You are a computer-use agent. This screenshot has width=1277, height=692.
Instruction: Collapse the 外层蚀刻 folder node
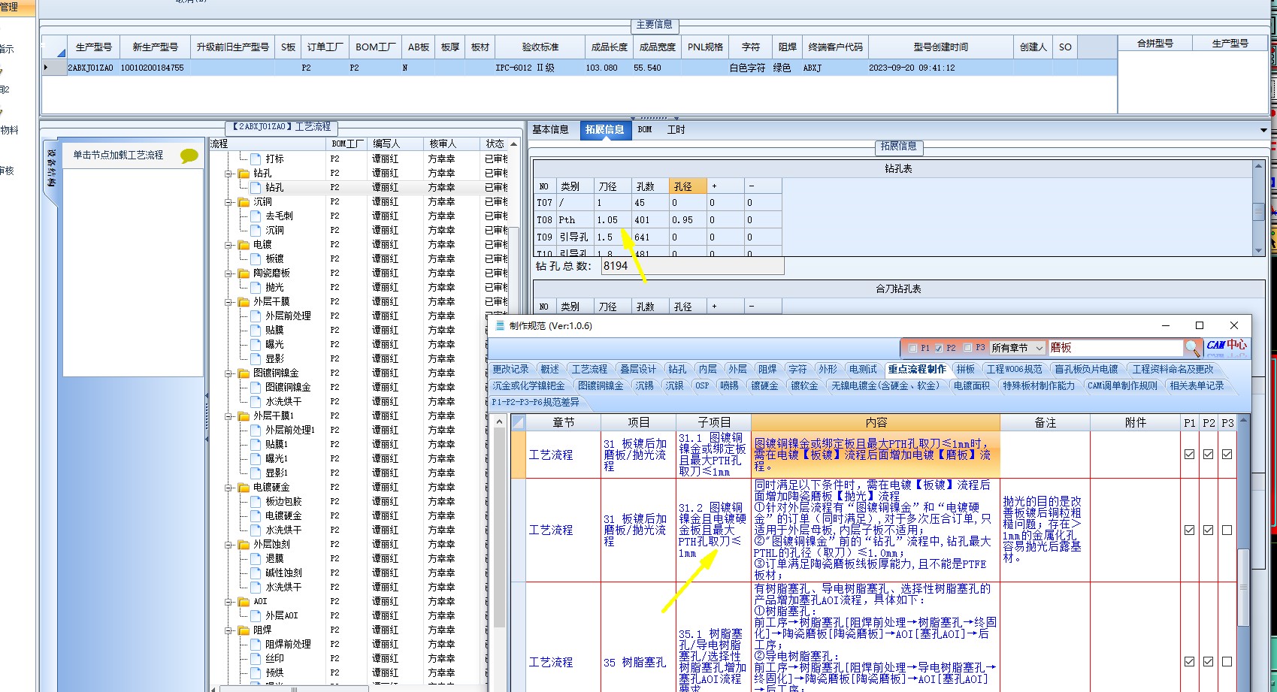tap(228, 545)
